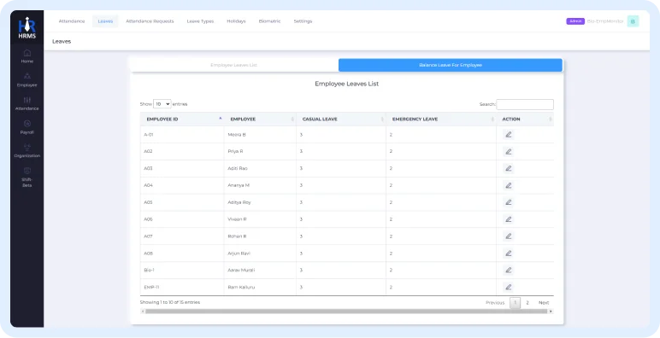Click the Next pagination link

[544, 303]
